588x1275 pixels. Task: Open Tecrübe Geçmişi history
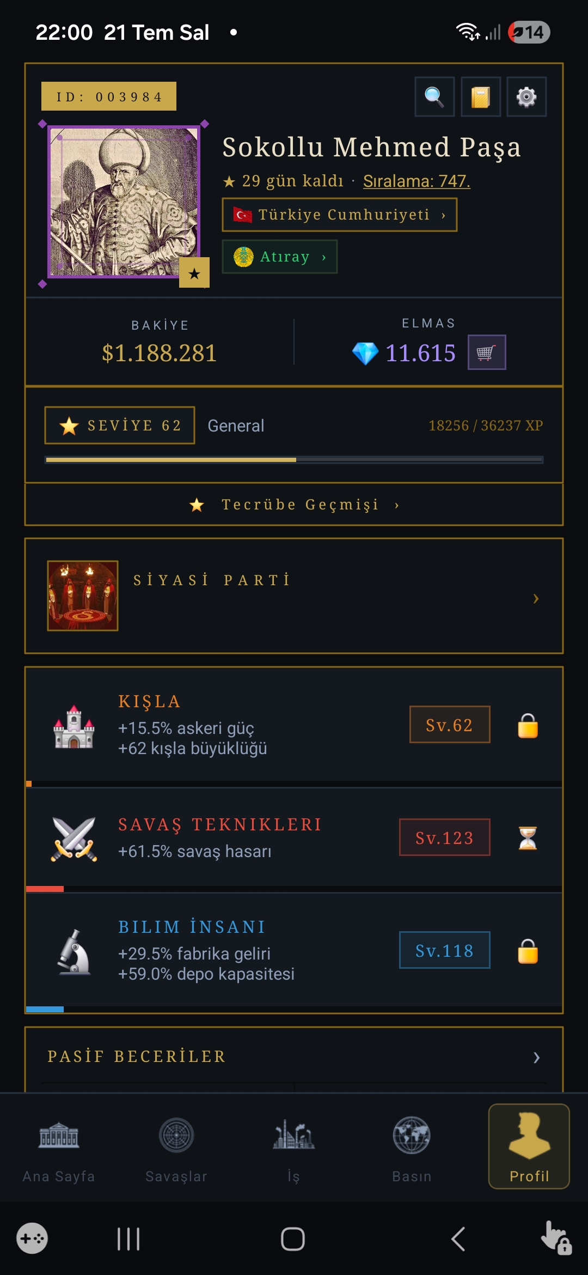[x=294, y=505]
